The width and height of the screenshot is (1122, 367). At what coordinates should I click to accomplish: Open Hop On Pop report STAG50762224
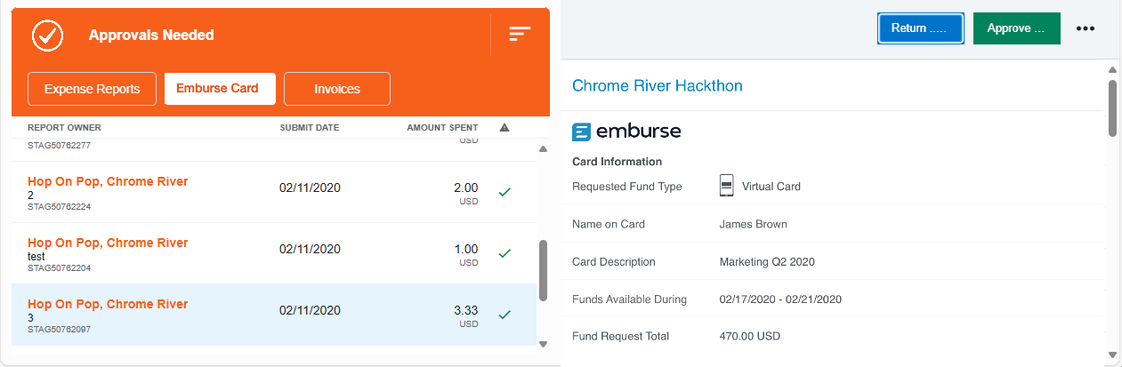coord(276,192)
